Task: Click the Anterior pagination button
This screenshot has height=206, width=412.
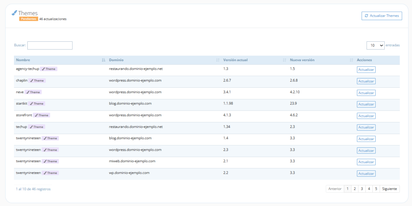Action: (x=335, y=189)
